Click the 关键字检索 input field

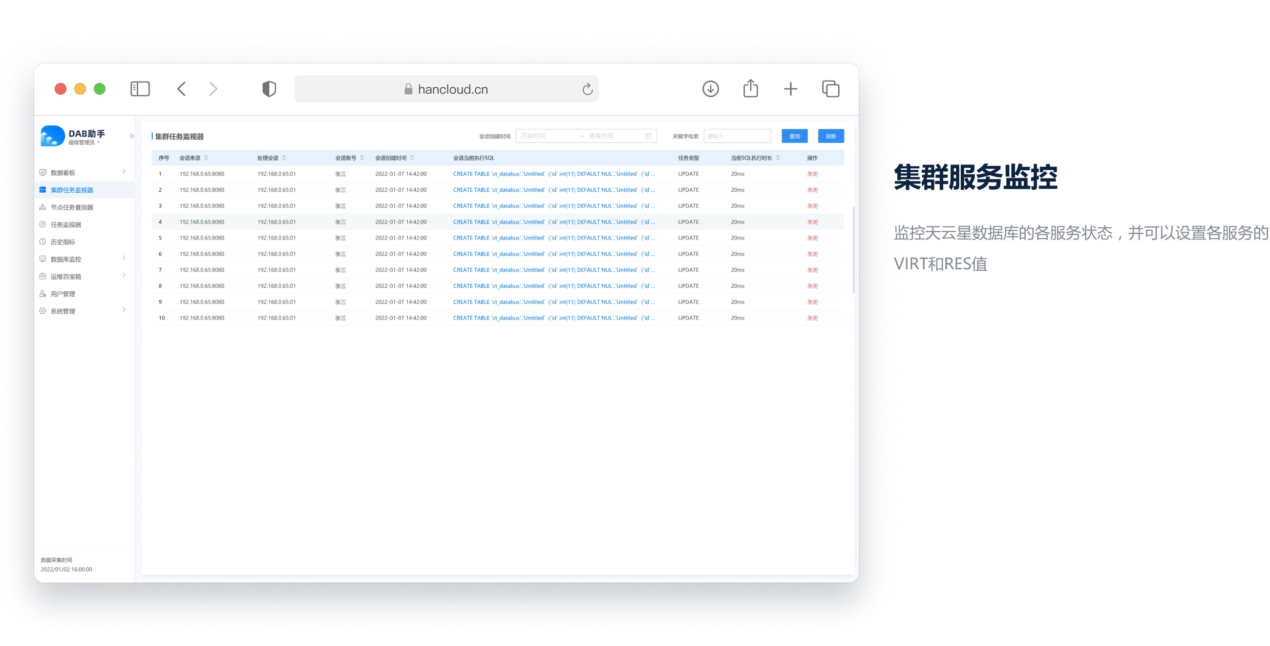[737, 137]
